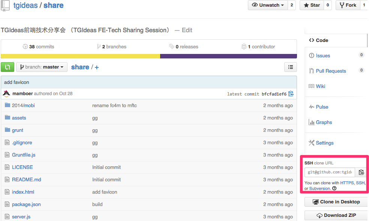Click the 'build' commit message for package.json
369x221 pixels.
[x=97, y=204]
